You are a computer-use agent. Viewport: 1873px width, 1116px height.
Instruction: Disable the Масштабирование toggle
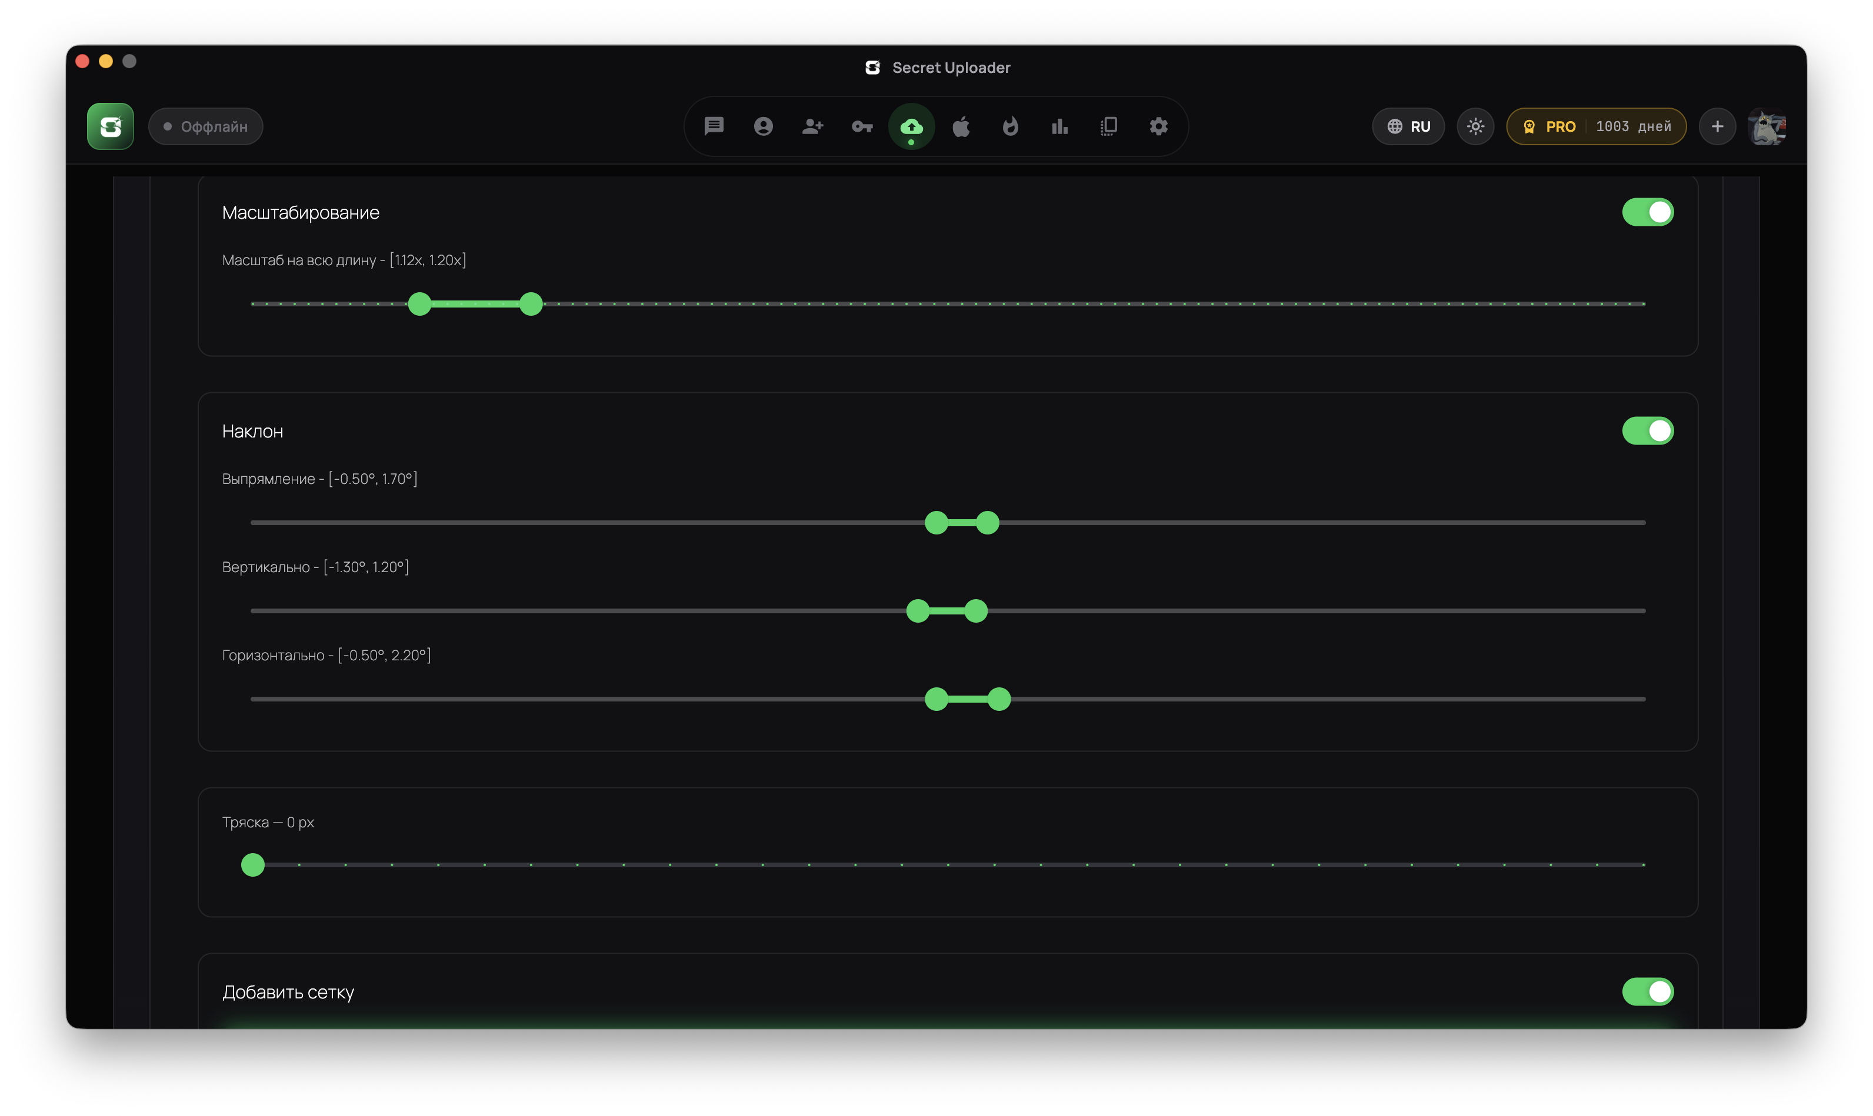coord(1647,212)
